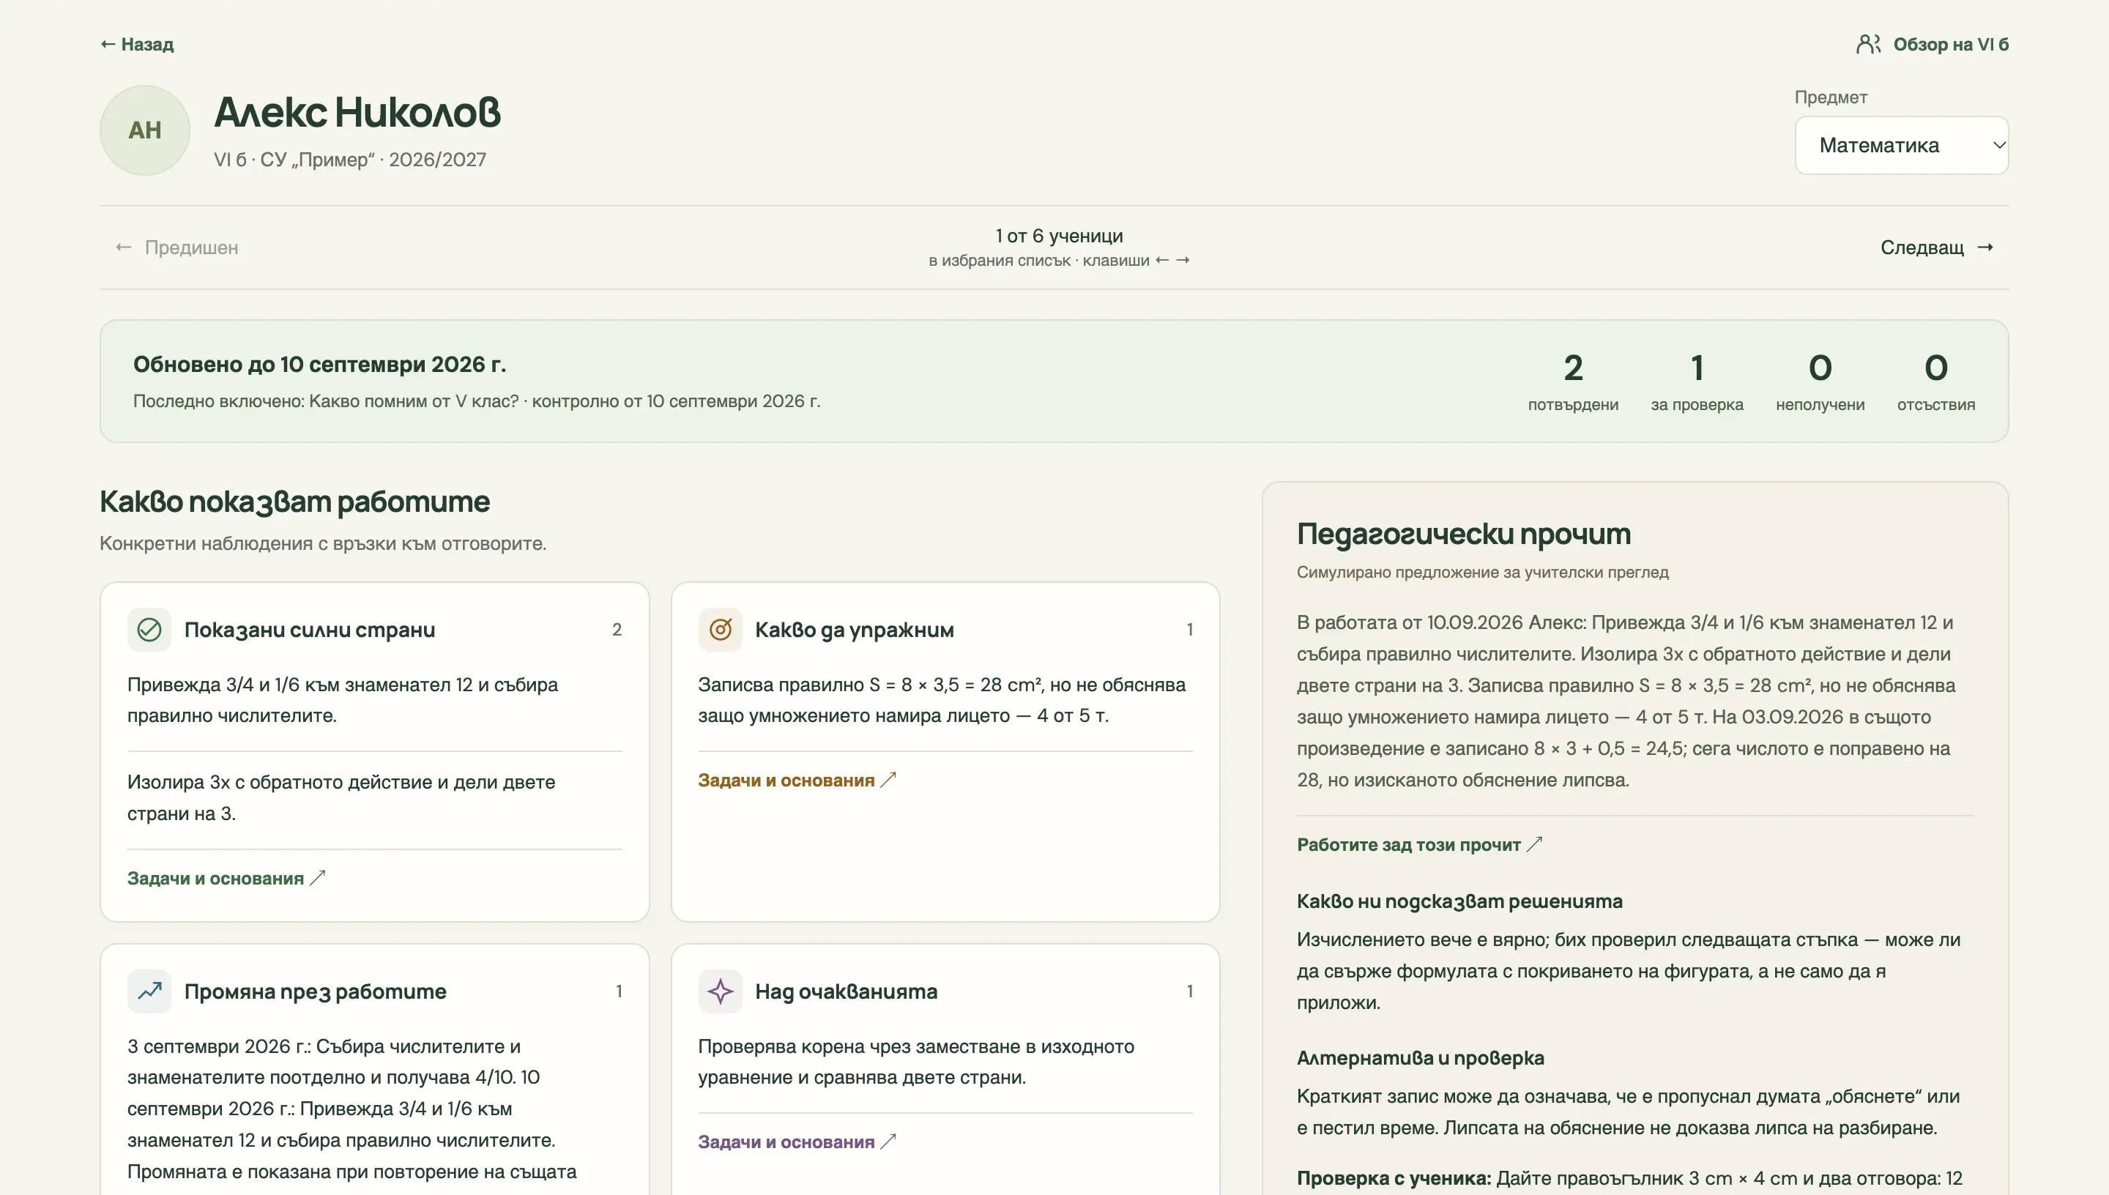
Task: Click the 1 от 6 ученици indicator
Action: tap(1059, 236)
